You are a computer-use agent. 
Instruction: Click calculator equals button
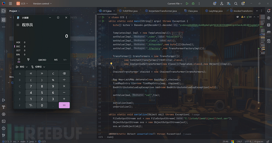(64, 105)
